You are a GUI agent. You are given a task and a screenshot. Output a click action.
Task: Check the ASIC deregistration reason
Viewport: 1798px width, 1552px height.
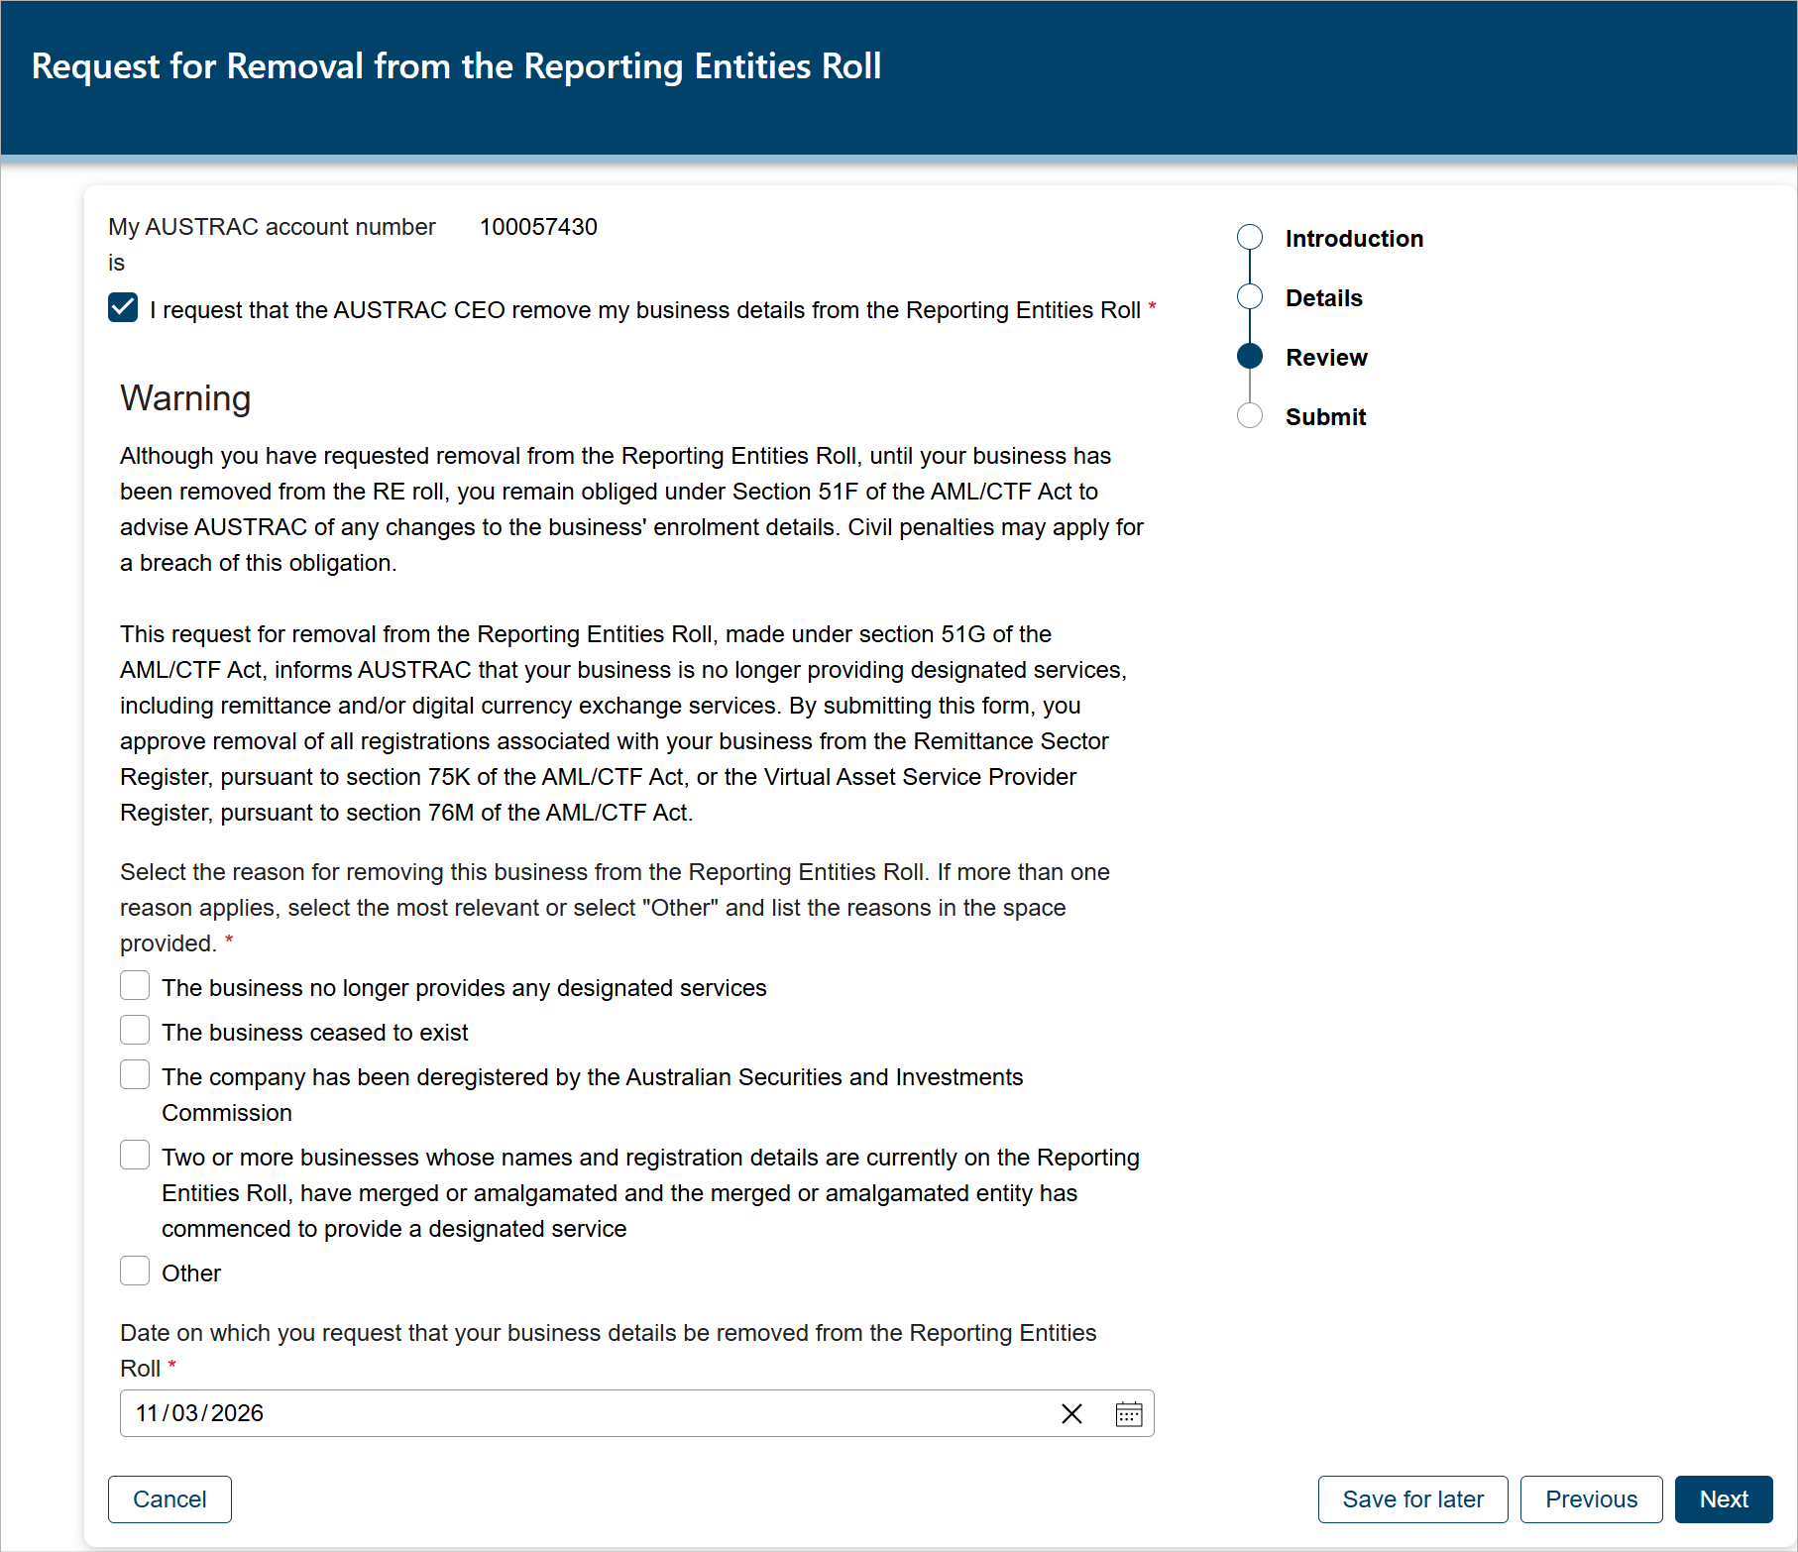tap(135, 1074)
